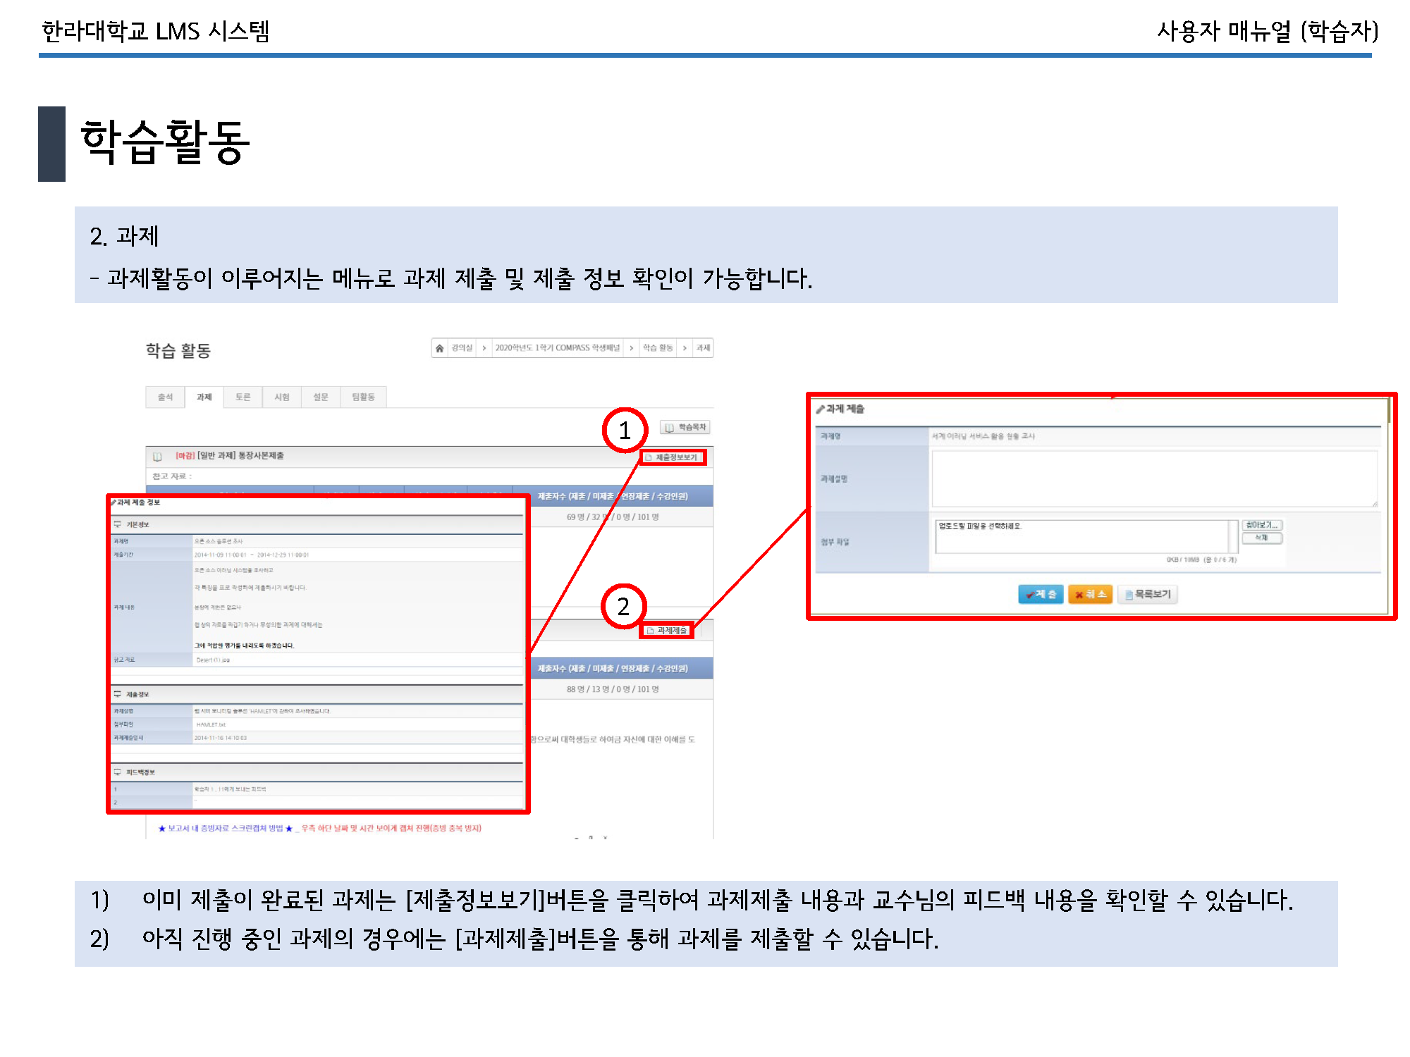Switch to the 토론 tab

click(243, 397)
